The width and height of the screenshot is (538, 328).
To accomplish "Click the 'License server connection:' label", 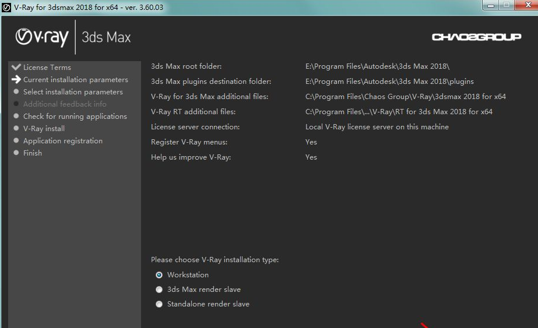I will [195, 126].
